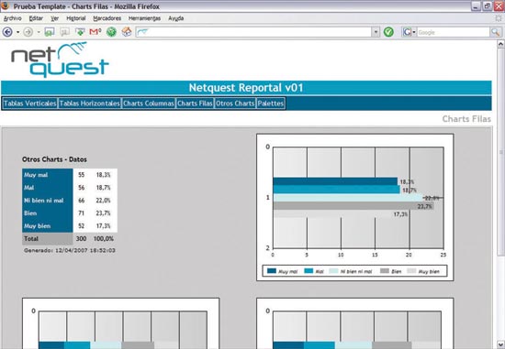Image resolution: width=505 pixels, height=349 pixels.
Task: Click the Forward arrow button
Action: click(28, 32)
